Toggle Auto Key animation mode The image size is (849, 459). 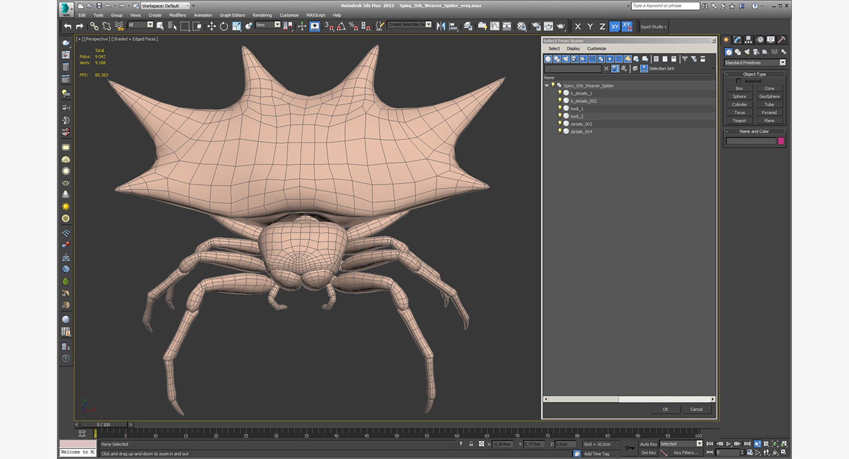648,444
